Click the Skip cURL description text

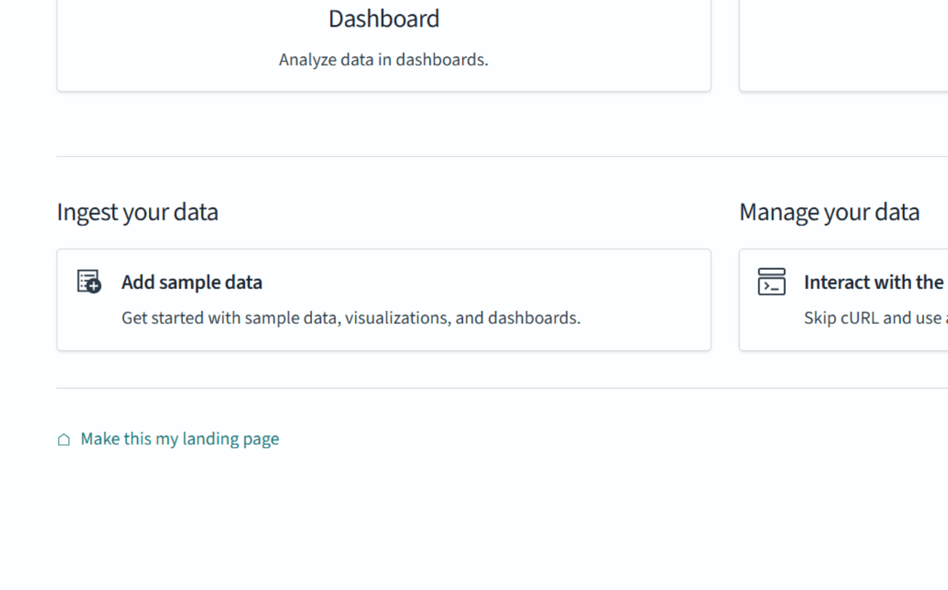pos(874,318)
